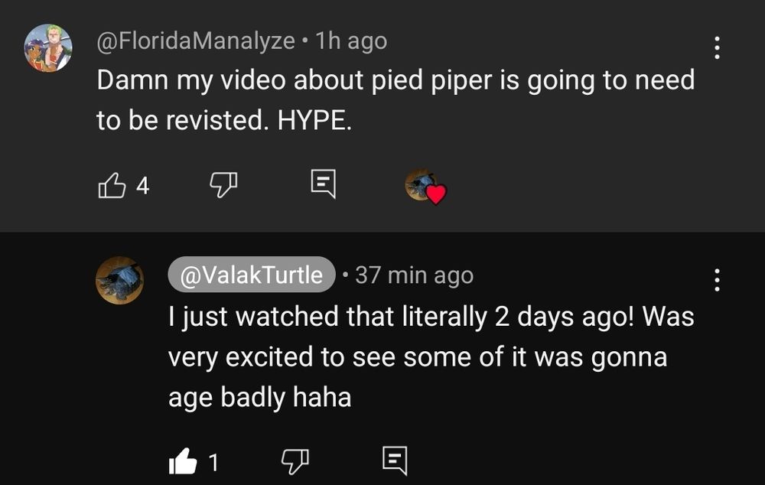Open ValakTurtle's avatar
Viewport: 765px width, 485px height.
[119, 280]
